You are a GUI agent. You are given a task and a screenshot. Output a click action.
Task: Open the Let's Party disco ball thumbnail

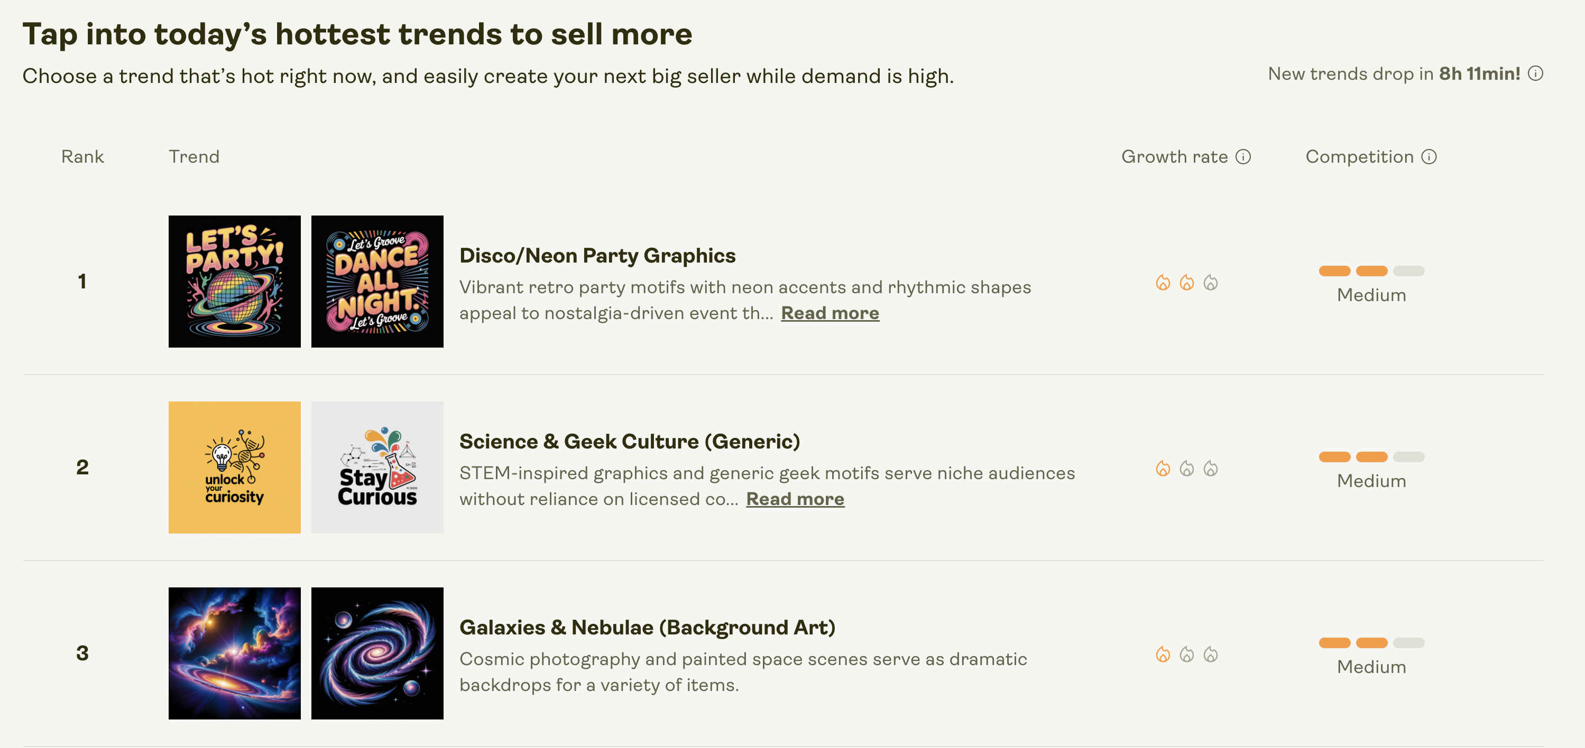234,281
